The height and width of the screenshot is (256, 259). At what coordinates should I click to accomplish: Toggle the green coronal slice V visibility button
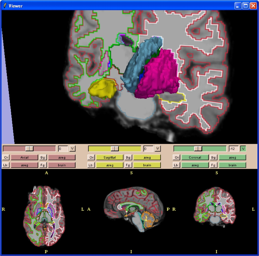(x=243, y=149)
